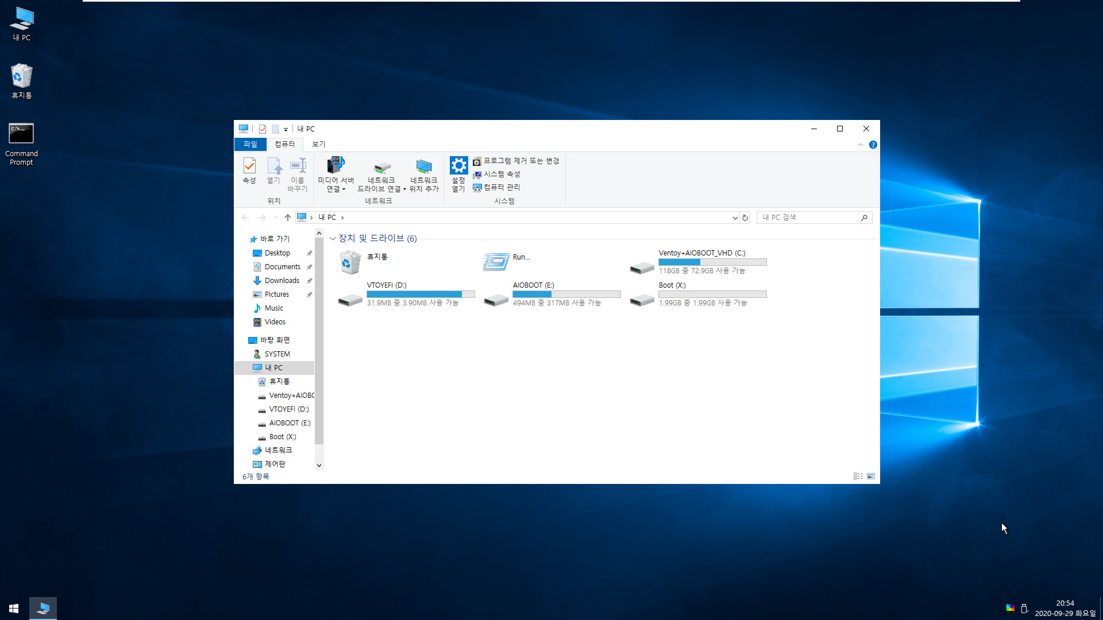This screenshot has height=620, width=1103.
Task: Click the 미디어 서버 드라이브 연결 icon
Action: click(335, 173)
